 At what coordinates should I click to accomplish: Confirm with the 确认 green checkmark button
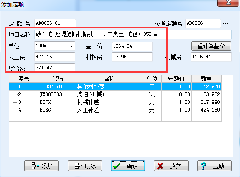[128, 166]
